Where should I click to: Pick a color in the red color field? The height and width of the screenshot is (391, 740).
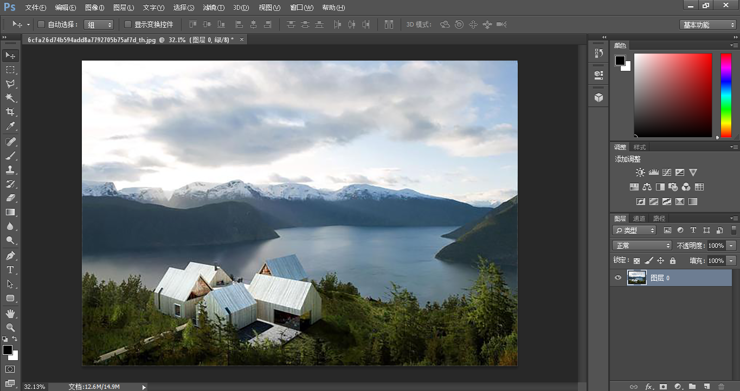click(673, 95)
